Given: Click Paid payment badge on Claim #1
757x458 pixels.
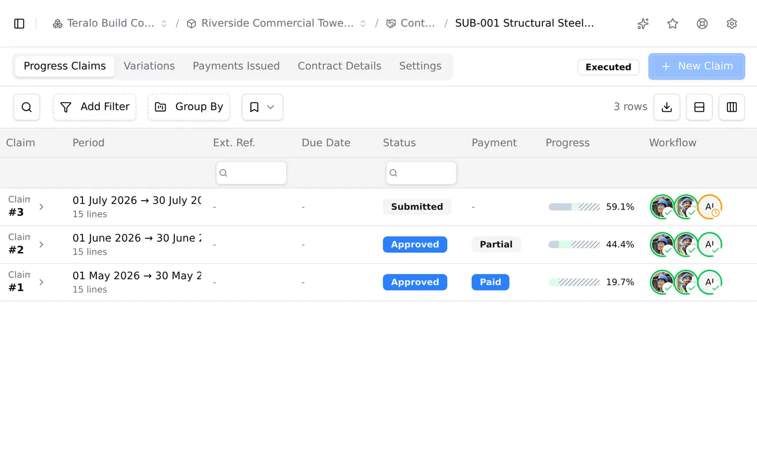Looking at the screenshot, I should [x=490, y=282].
